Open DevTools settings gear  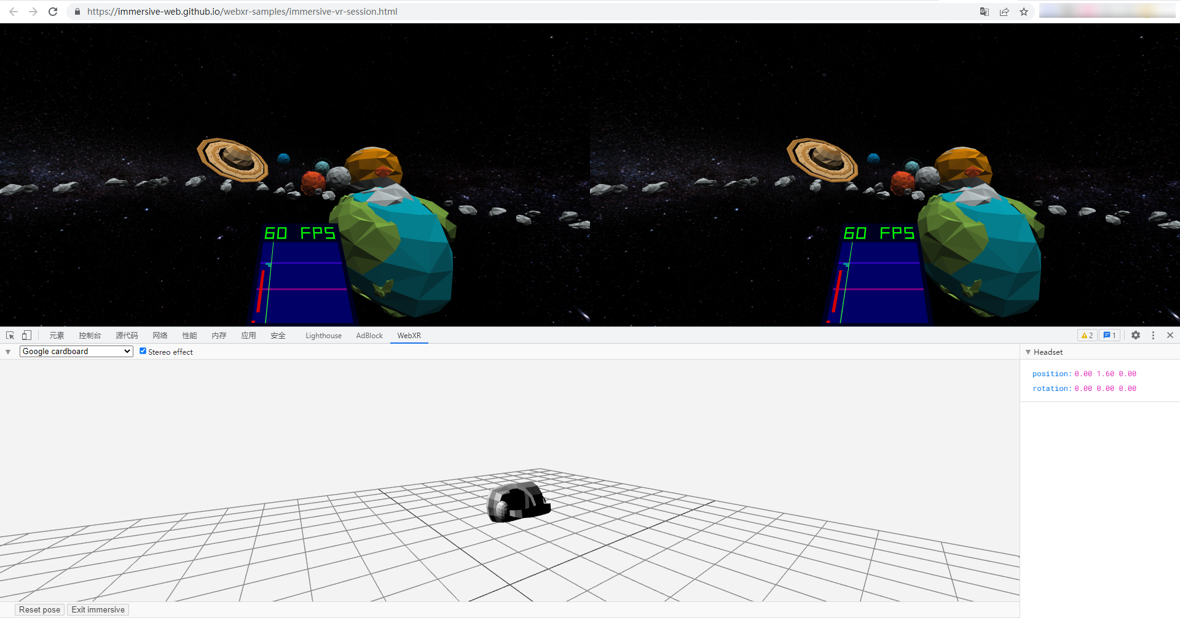click(1136, 335)
